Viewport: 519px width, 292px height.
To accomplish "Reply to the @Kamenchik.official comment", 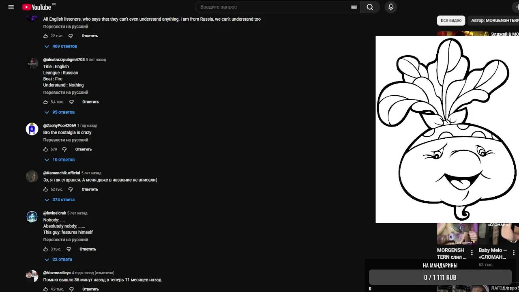I will tap(90, 189).
